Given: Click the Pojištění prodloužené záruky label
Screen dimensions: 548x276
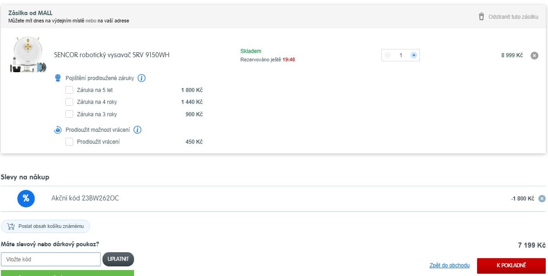Looking at the screenshot, I should 100,78.
